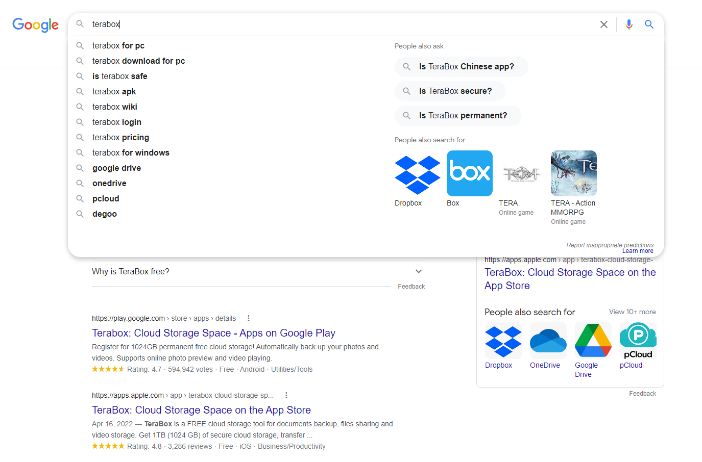Click the OneDrive icon in sidebar
This screenshot has height=462, width=702.
tap(548, 340)
